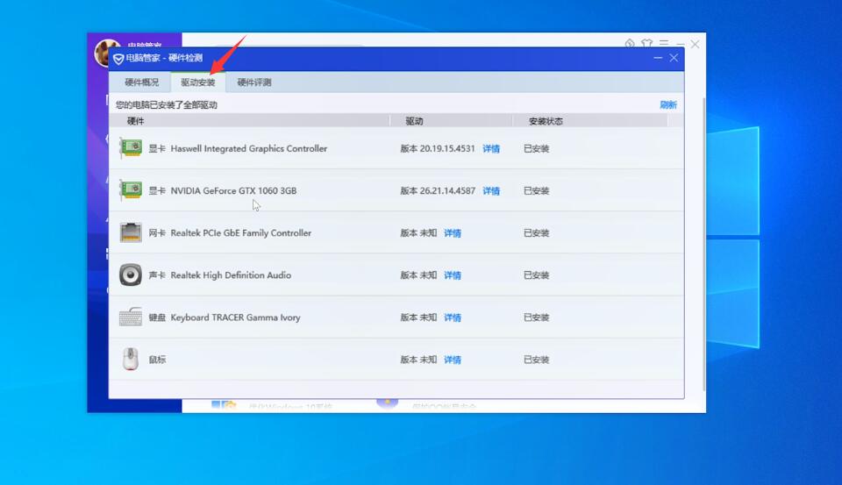The width and height of the screenshot is (842, 485).
Task: Select the Keyboard TRACER Gamma Ivory name
Action: pyautogui.click(x=235, y=317)
